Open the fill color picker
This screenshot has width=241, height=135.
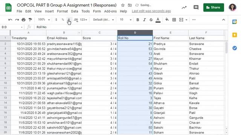pos(167,19)
